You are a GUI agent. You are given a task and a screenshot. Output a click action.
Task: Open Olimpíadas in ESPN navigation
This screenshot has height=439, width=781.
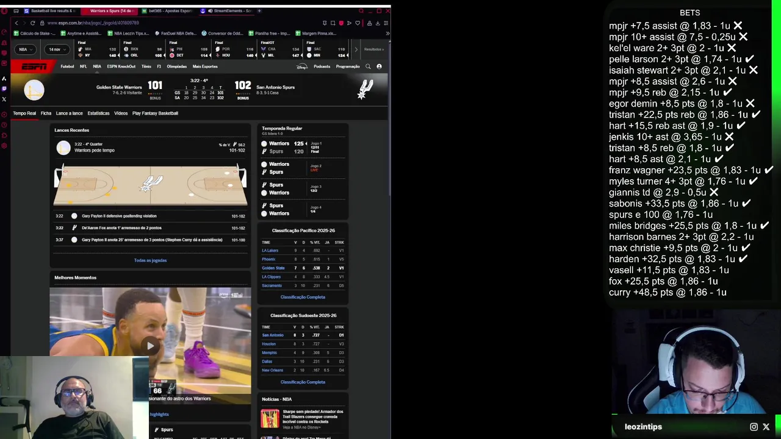(x=177, y=66)
